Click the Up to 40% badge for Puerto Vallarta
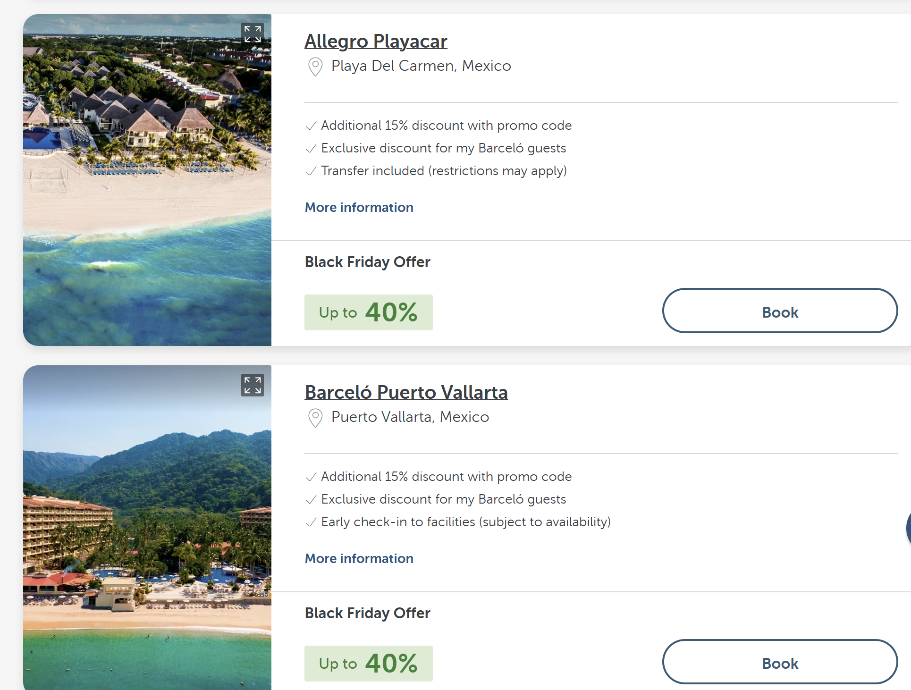The image size is (911, 690). [x=369, y=664]
